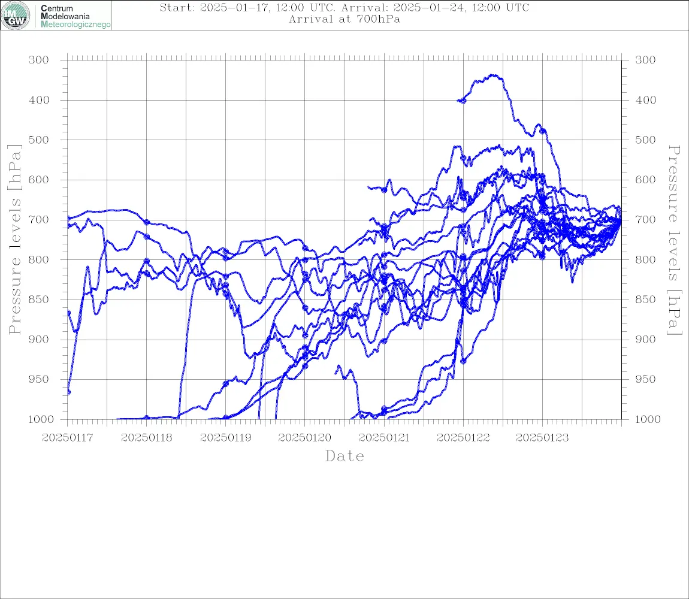
Task: Click the right 'Pressure levels [hPa]' axis title
Action: (x=674, y=240)
